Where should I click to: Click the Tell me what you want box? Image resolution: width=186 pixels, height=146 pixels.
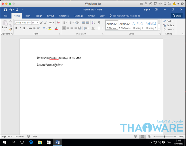pyautogui.click(x=125, y=16)
